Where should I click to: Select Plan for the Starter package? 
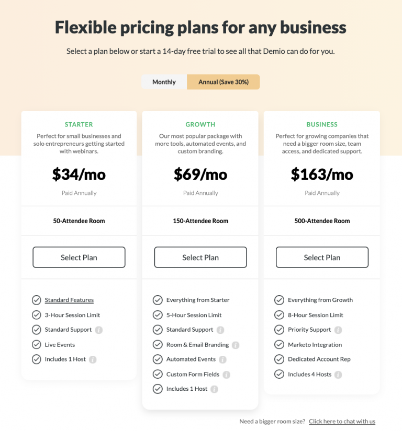(x=79, y=257)
